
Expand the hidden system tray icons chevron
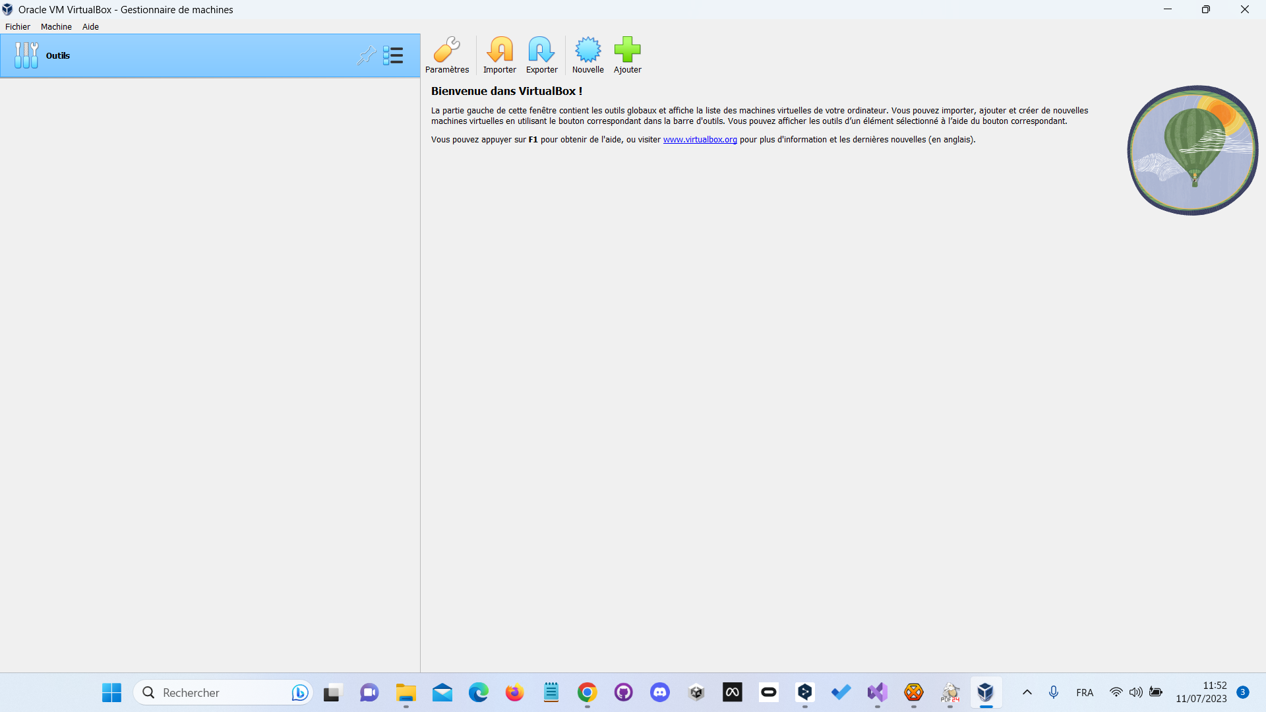(1027, 692)
